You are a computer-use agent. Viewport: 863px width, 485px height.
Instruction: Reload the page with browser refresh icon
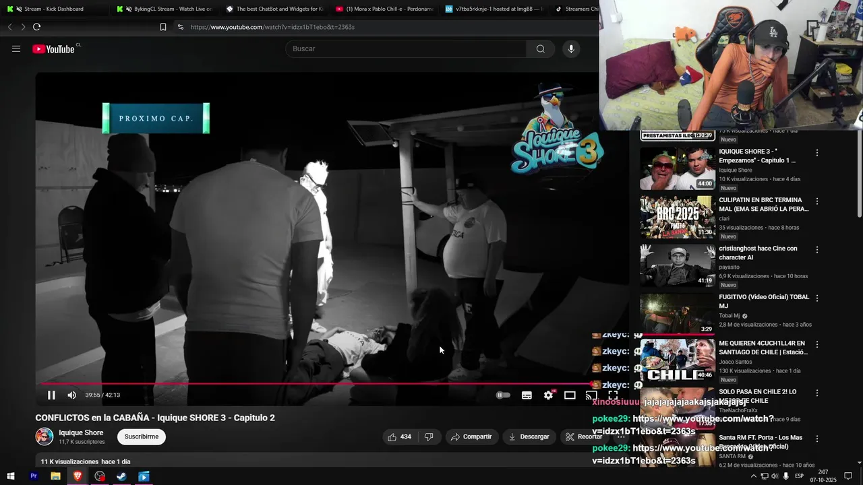[36, 27]
